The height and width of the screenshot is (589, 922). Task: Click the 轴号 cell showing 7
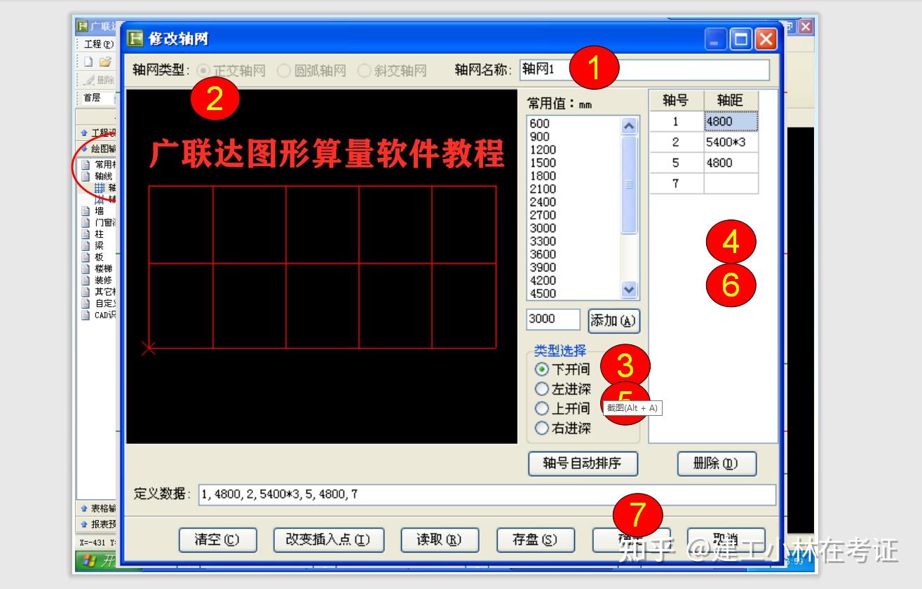(x=676, y=184)
